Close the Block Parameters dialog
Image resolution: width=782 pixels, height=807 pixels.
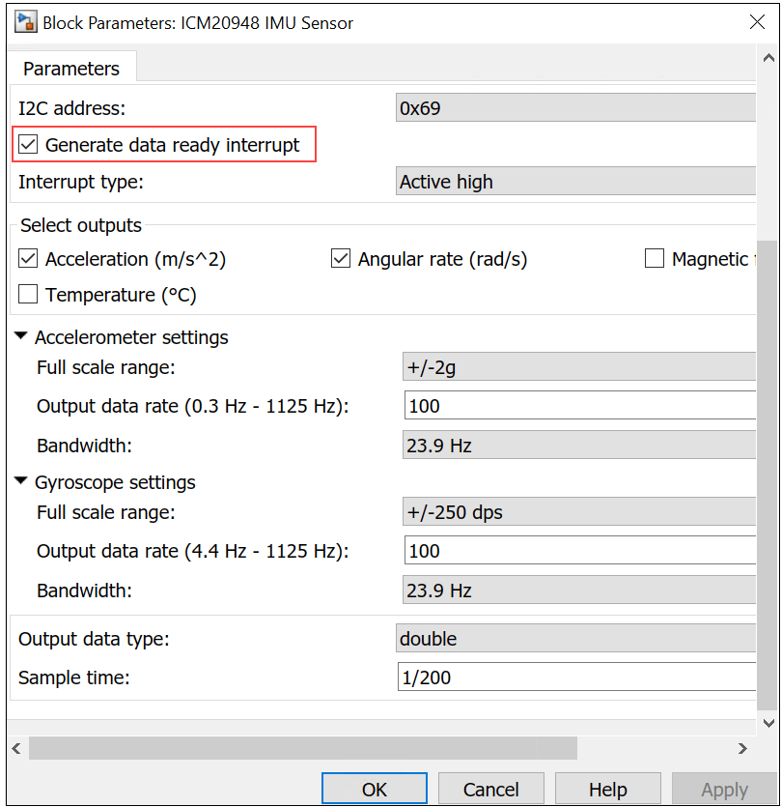coord(756,22)
